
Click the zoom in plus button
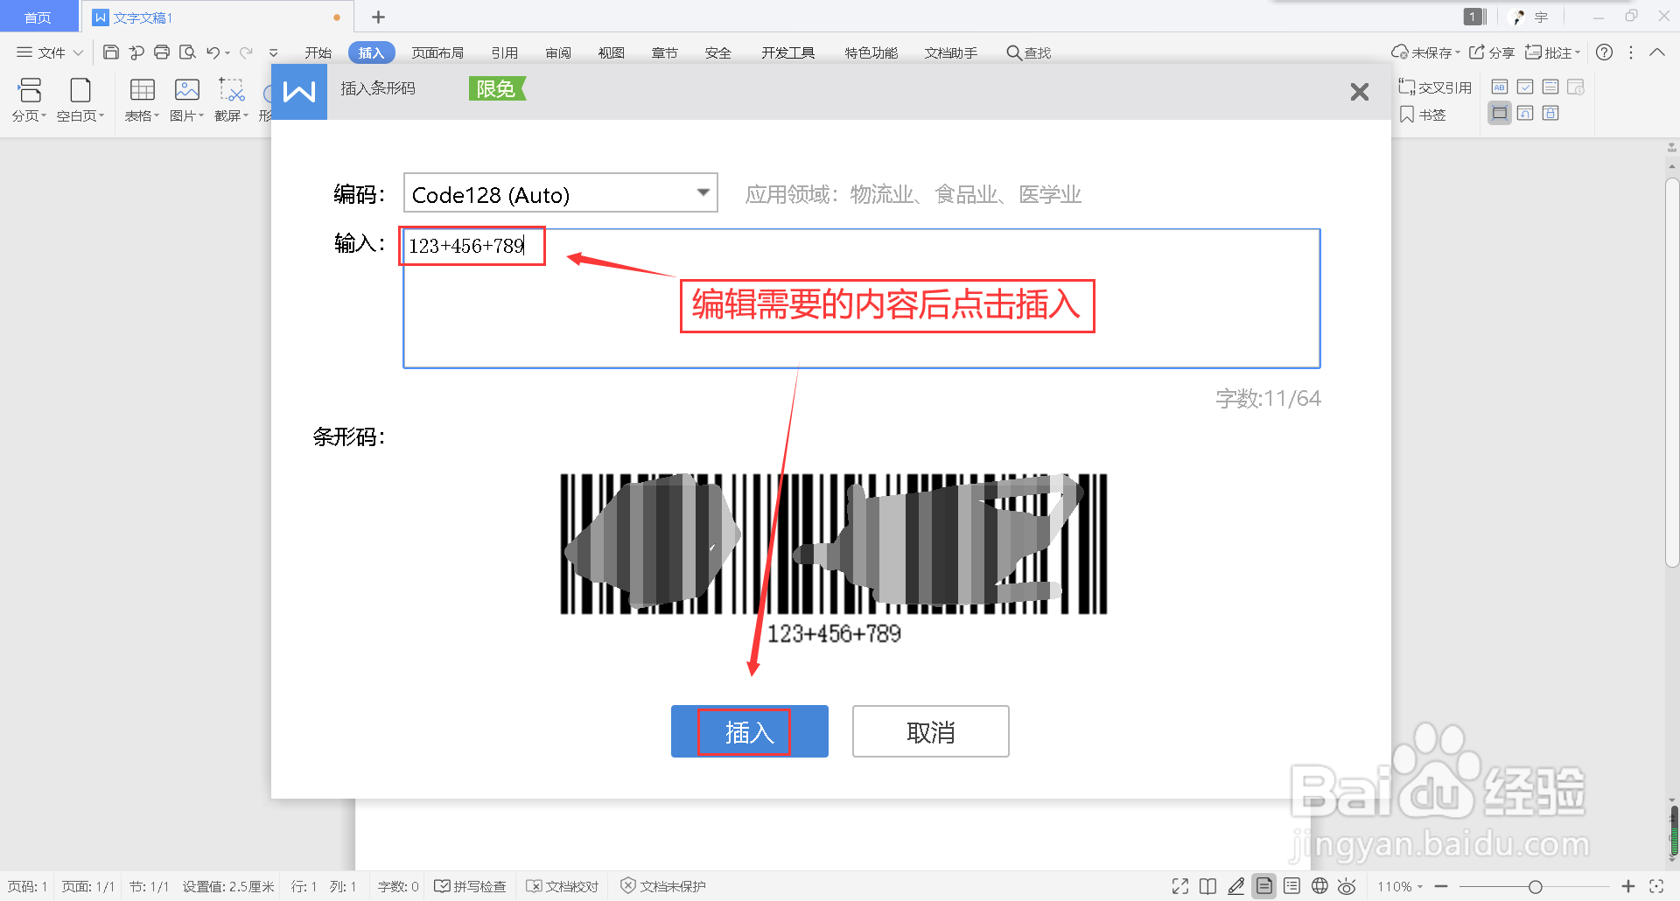pos(1628,886)
